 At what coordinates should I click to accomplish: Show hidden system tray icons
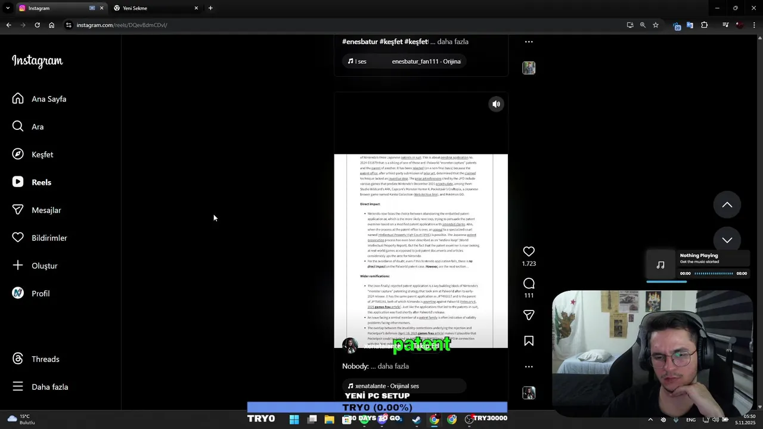point(650,419)
